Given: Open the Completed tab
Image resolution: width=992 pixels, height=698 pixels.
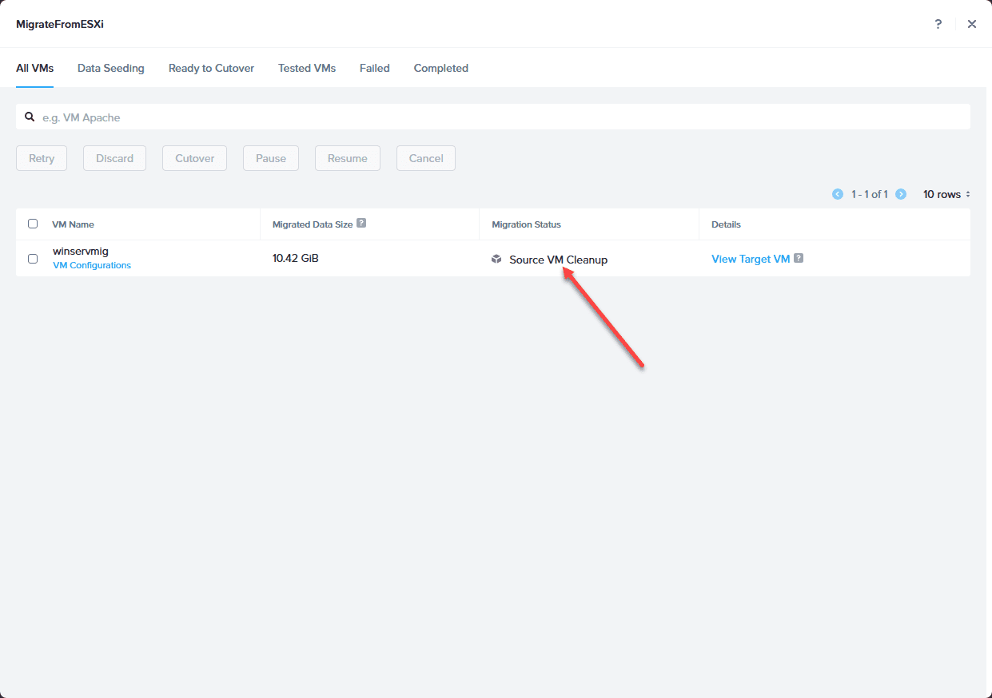Looking at the screenshot, I should pyautogui.click(x=441, y=68).
